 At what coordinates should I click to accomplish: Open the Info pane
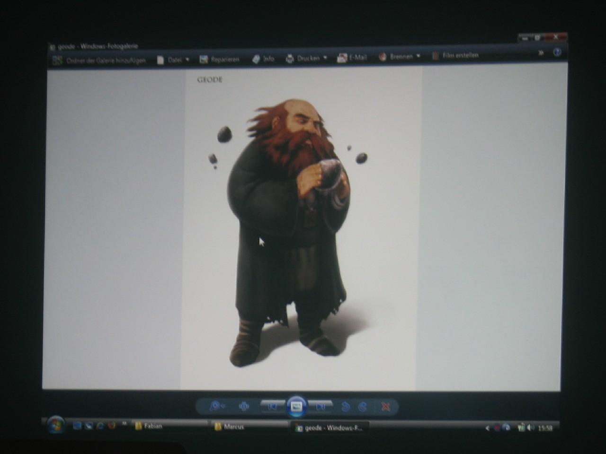[x=263, y=59]
